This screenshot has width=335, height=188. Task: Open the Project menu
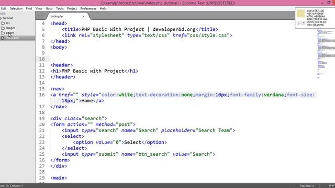coord(72,8)
